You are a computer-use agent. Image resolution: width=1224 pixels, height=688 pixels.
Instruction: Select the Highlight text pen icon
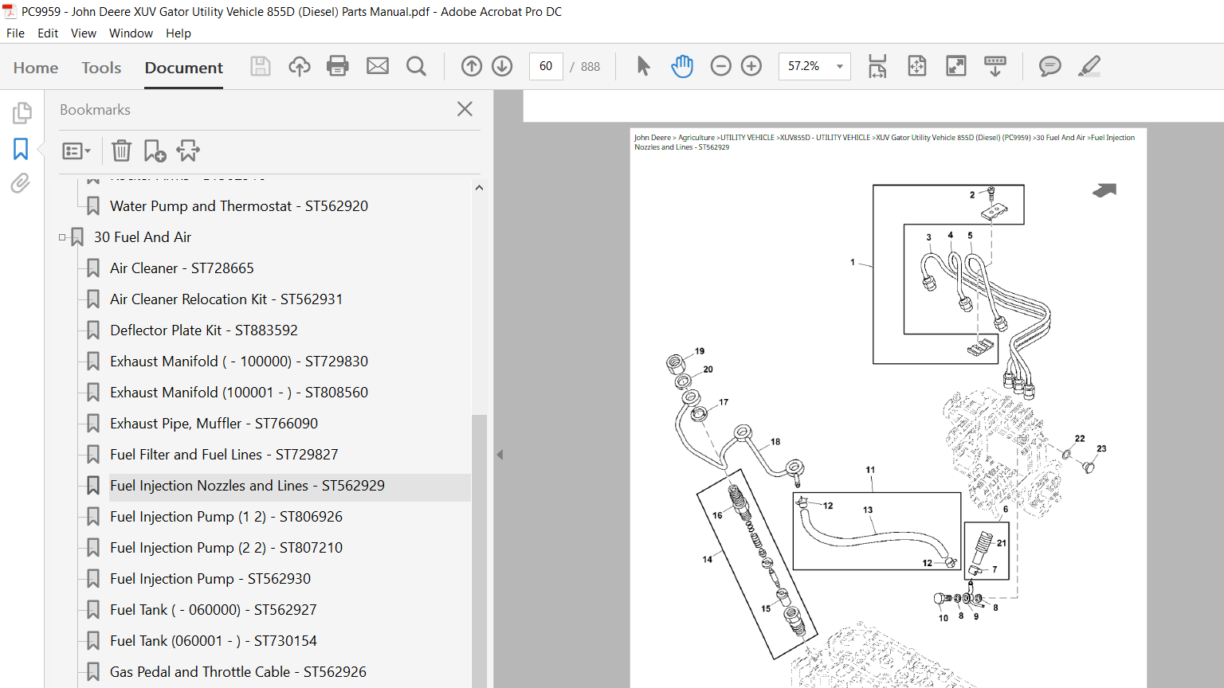[x=1089, y=66]
